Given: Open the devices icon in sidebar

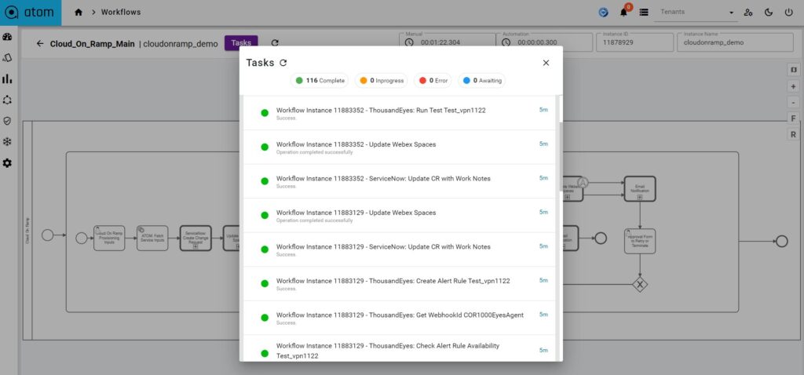Looking at the screenshot, I should pyautogui.click(x=7, y=58).
